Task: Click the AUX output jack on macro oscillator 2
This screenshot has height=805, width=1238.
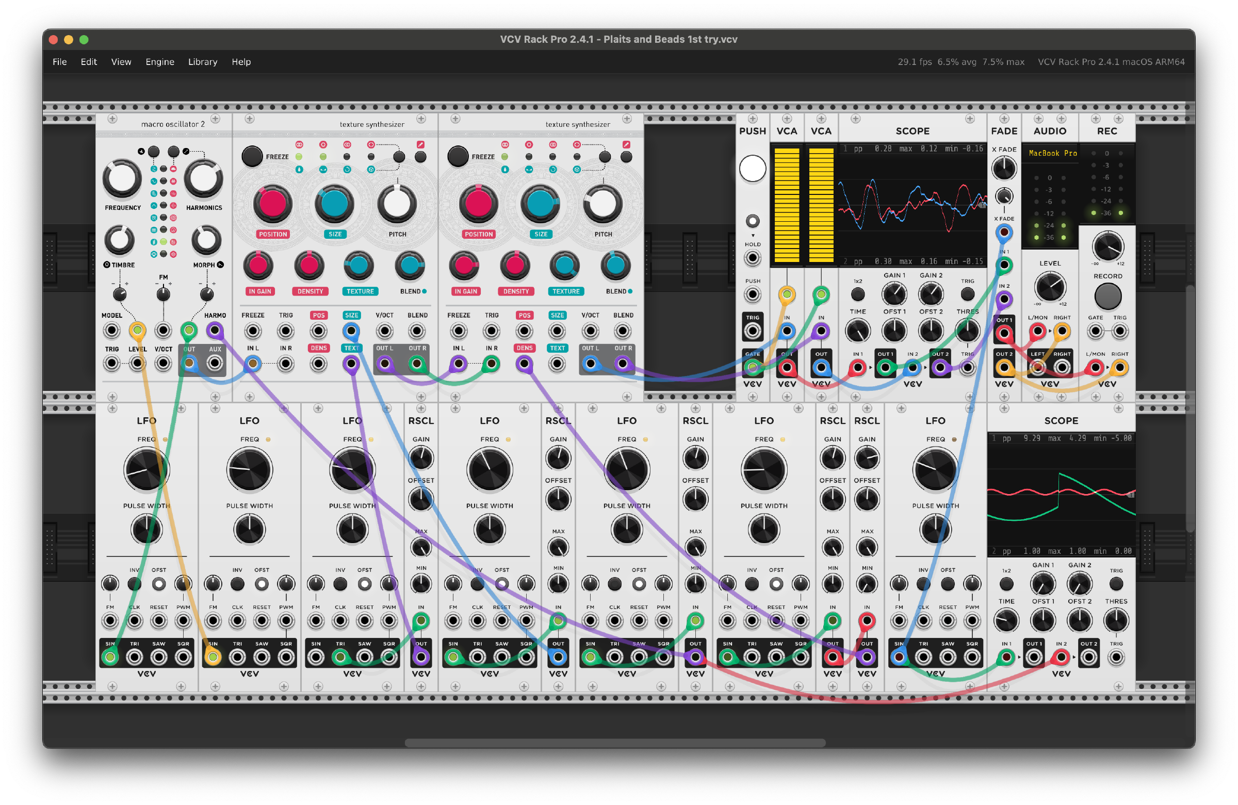Action: (x=215, y=364)
